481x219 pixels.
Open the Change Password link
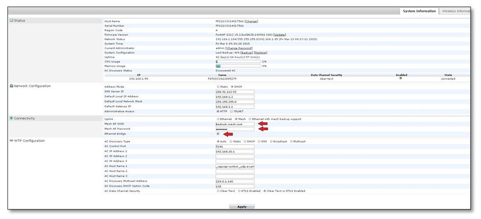click(239, 49)
